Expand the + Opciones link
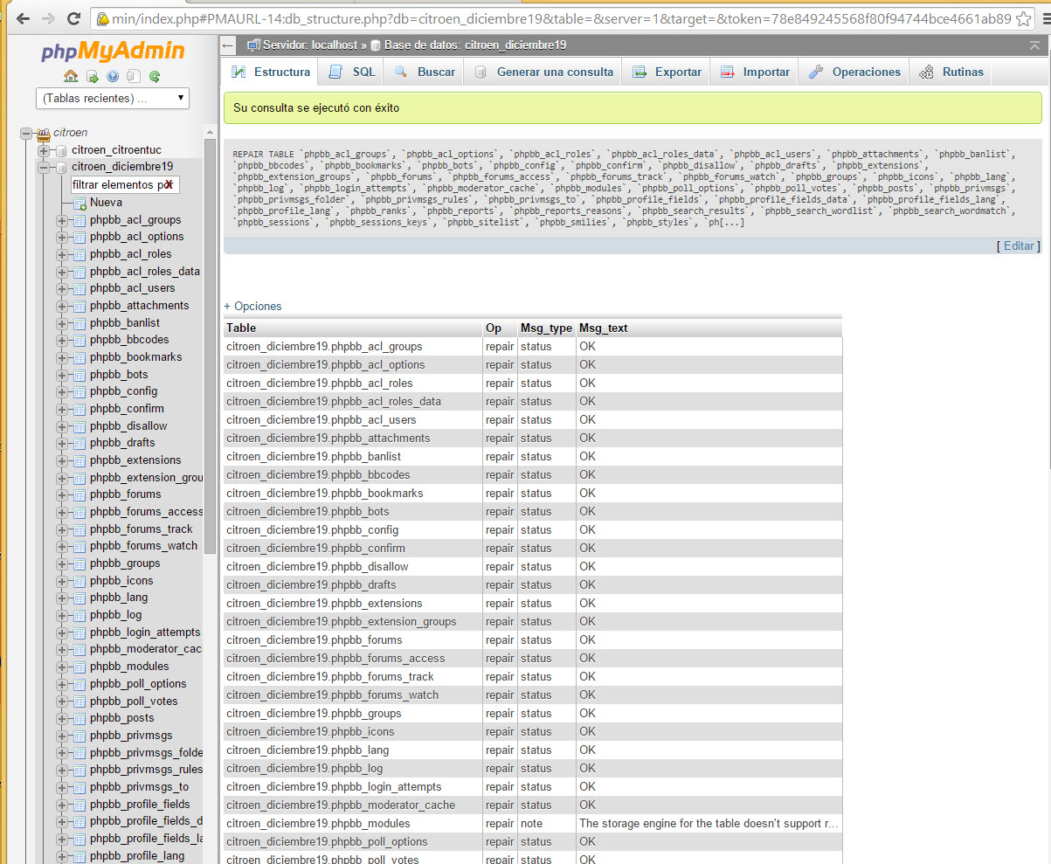 253,306
